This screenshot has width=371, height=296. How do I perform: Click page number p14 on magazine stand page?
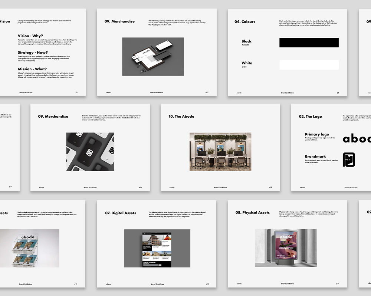click(76, 284)
